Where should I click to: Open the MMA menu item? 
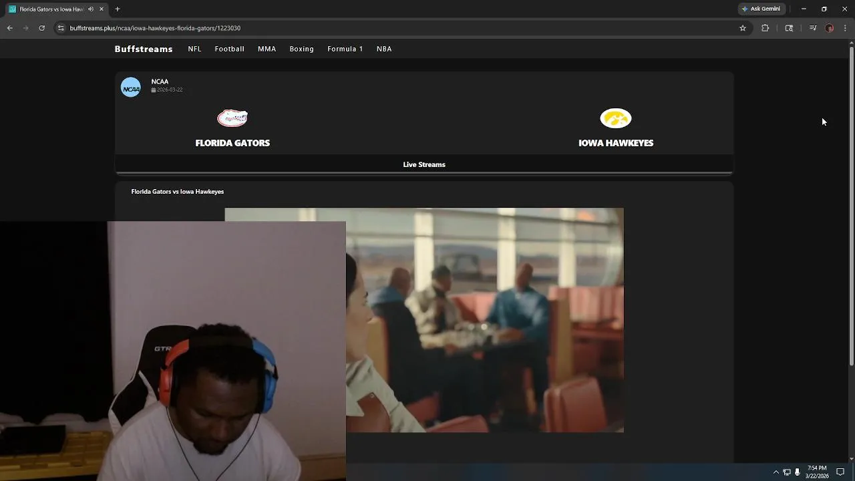[x=267, y=49]
